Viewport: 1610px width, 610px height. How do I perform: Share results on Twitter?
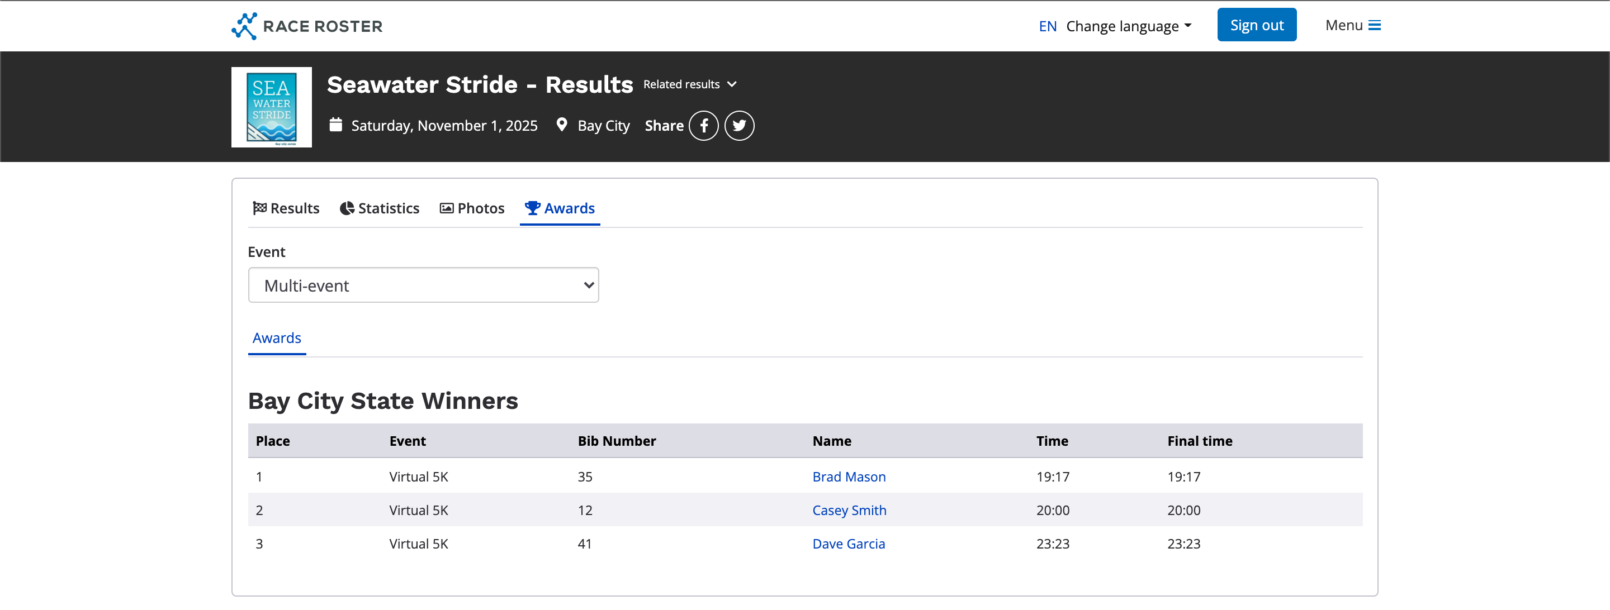pos(738,126)
